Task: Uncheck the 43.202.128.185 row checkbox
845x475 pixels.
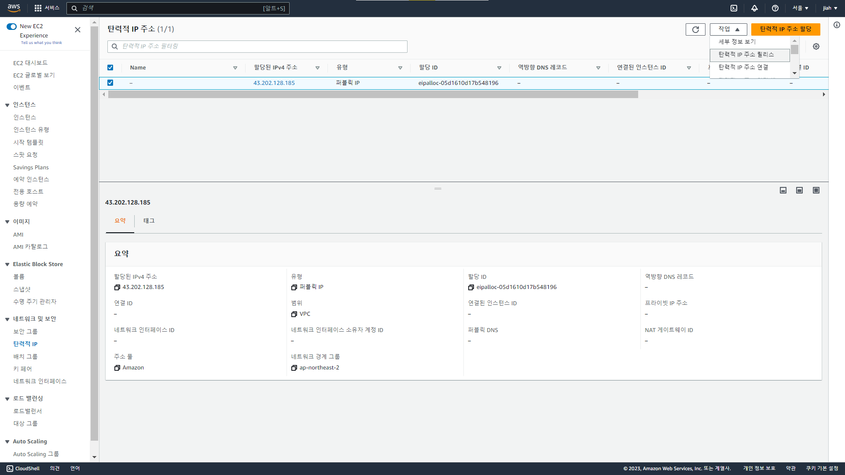Action: click(110, 83)
